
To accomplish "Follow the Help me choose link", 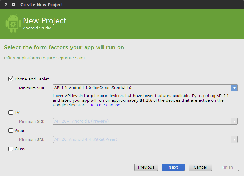I will coord(105,105).
